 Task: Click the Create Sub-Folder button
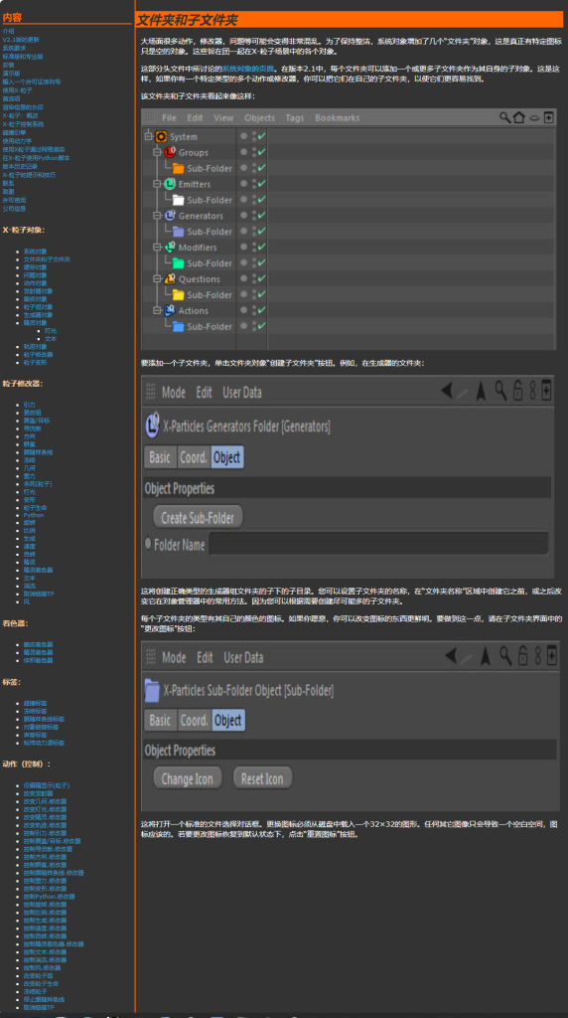tap(198, 517)
